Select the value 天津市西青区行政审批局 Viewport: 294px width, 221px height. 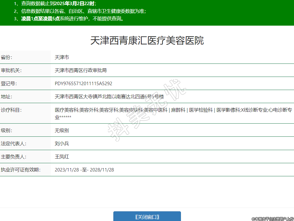pyautogui.click(x=81, y=70)
